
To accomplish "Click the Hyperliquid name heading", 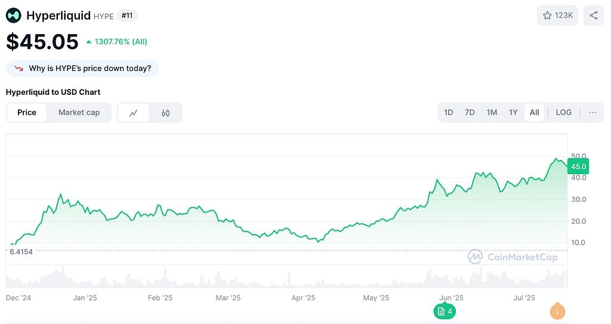I will tap(58, 16).
